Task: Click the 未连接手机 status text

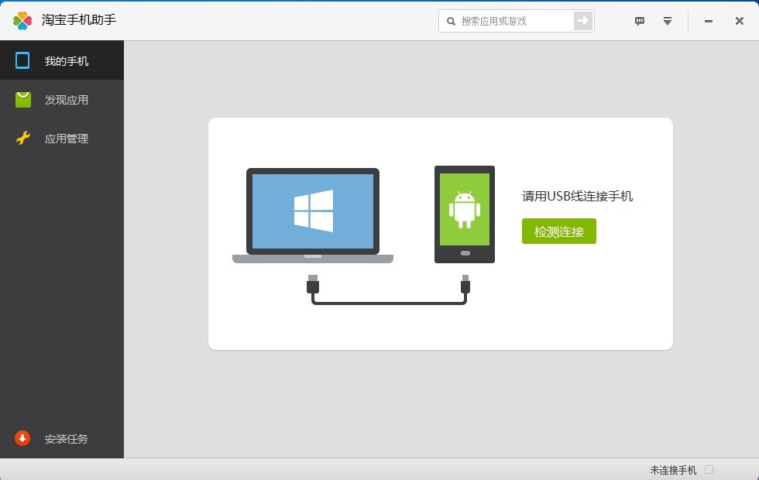Action: [673, 470]
